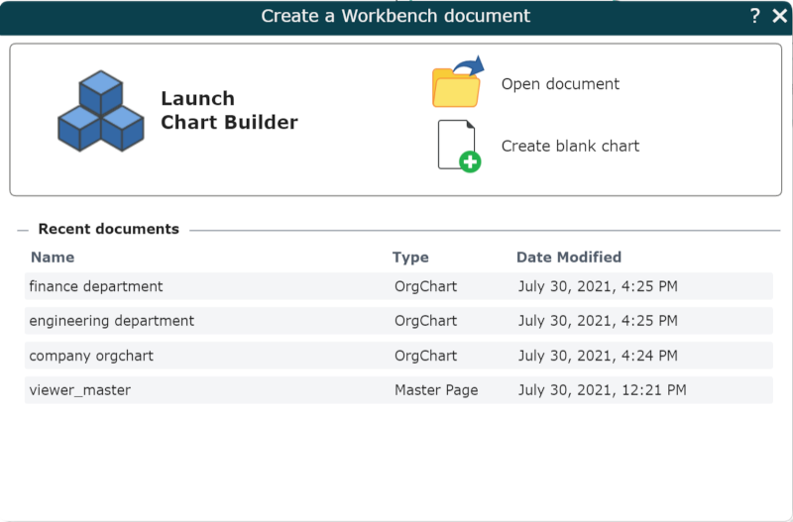The width and height of the screenshot is (793, 522).
Task: Open help via the question mark icon
Action: click(755, 16)
